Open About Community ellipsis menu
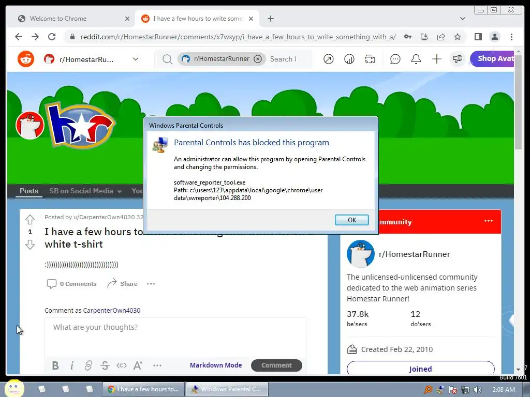This screenshot has width=530, height=397. pyautogui.click(x=489, y=221)
